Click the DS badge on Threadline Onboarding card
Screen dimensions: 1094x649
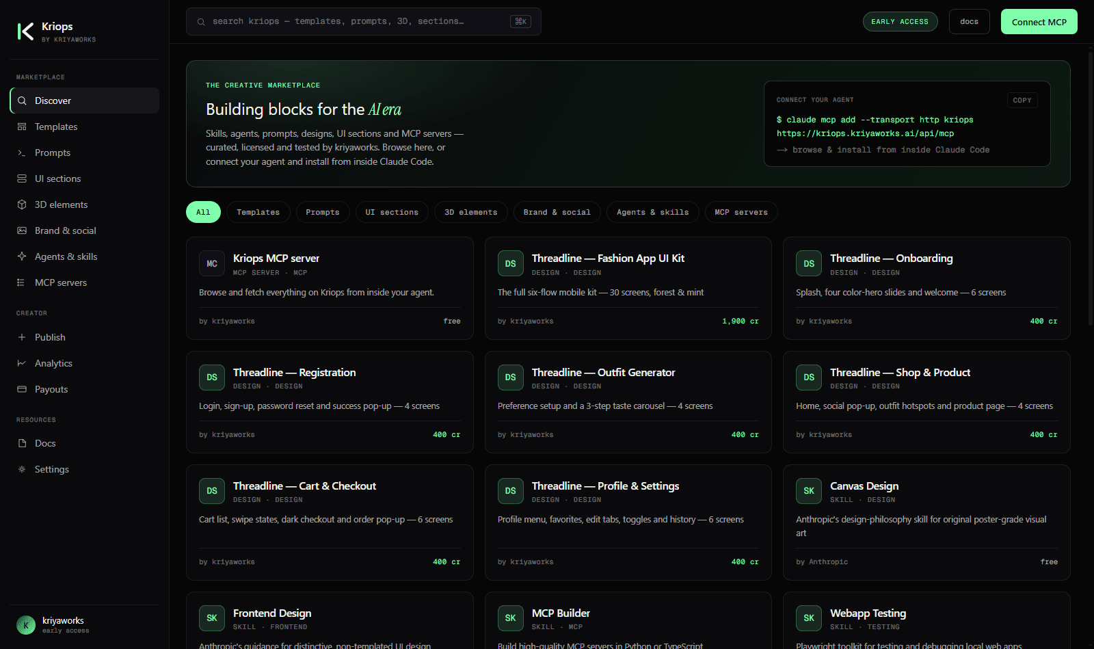809,263
